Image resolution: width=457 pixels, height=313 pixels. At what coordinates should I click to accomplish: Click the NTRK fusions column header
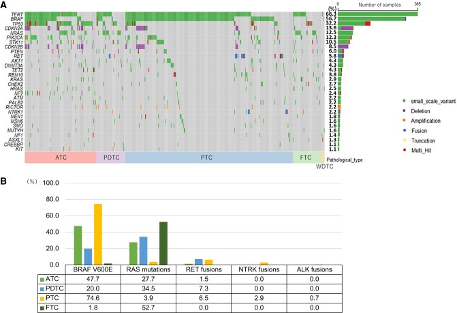tap(259, 269)
